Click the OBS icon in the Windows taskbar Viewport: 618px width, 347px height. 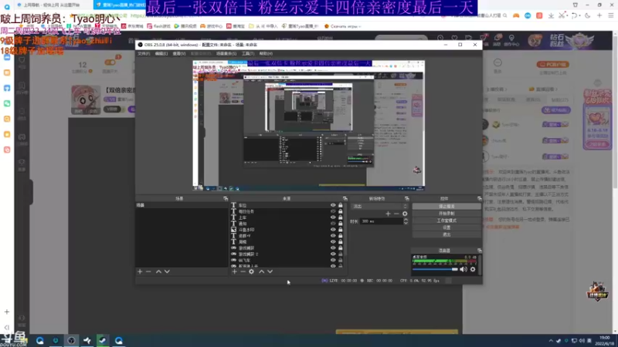(71, 340)
